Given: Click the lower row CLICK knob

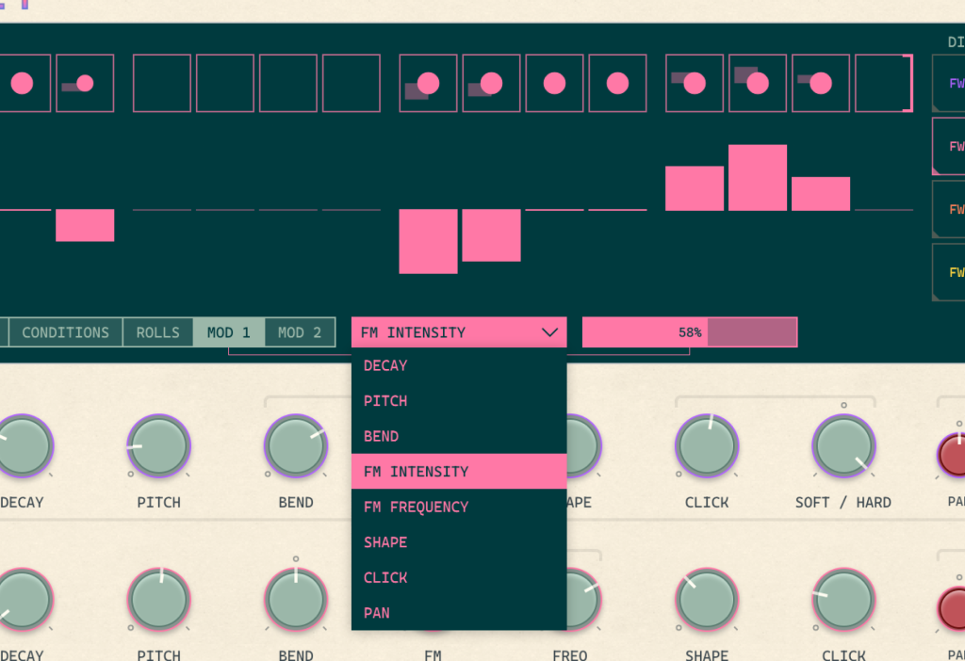Looking at the screenshot, I should pyautogui.click(x=843, y=600).
